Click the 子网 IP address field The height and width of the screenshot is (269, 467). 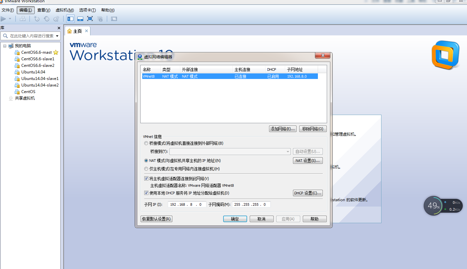click(187, 204)
